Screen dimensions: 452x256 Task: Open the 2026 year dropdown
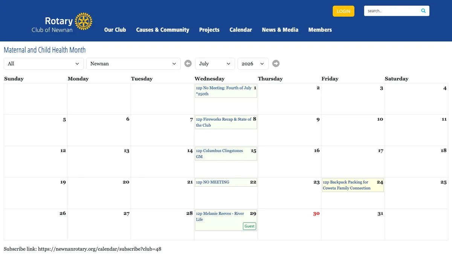pyautogui.click(x=253, y=64)
